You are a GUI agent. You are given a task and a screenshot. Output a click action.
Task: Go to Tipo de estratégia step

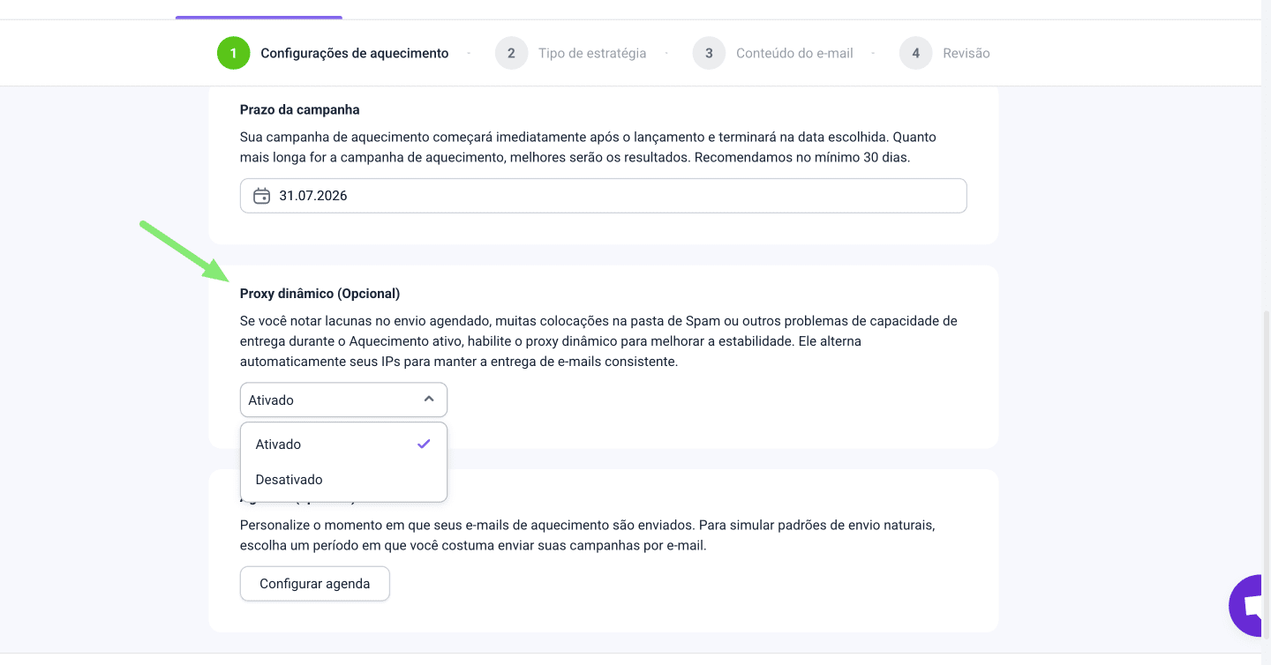(x=592, y=53)
